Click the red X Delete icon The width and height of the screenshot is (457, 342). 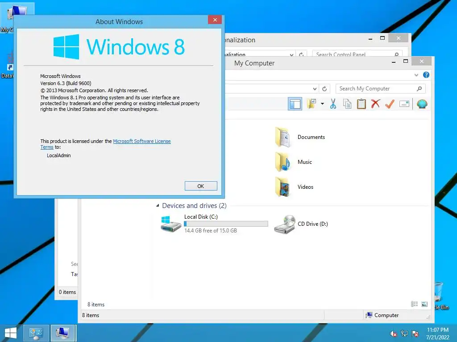375,103
